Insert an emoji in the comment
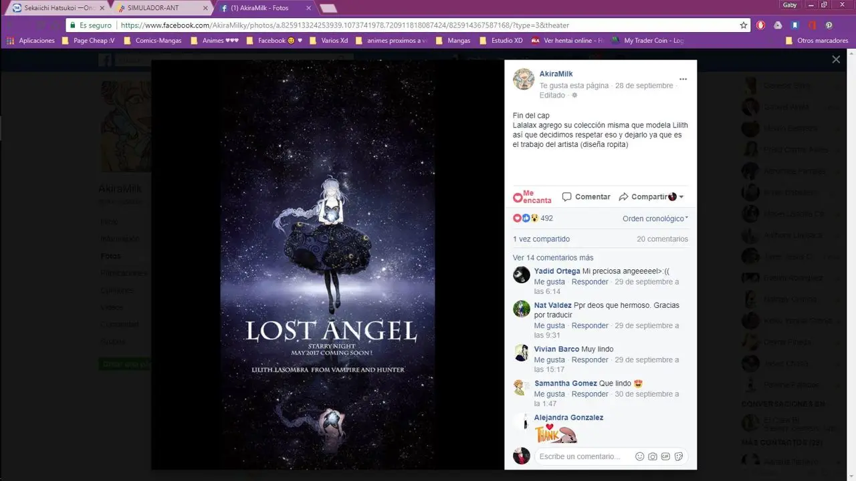 coord(639,456)
